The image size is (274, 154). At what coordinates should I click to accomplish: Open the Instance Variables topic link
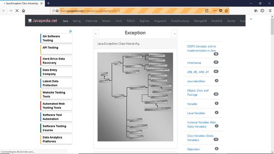tap(202, 124)
